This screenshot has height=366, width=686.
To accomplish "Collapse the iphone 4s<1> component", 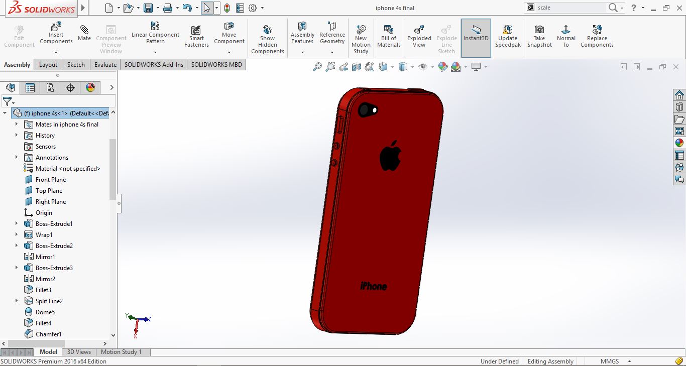I will click(x=5, y=113).
